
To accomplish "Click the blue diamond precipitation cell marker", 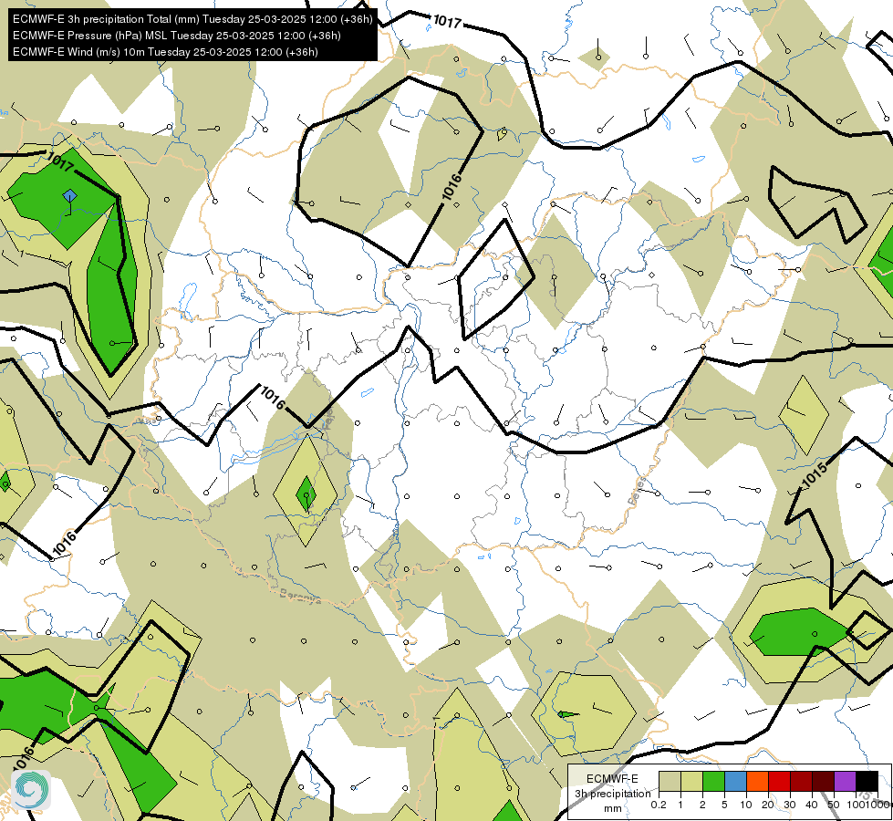I will pyautogui.click(x=69, y=196).
